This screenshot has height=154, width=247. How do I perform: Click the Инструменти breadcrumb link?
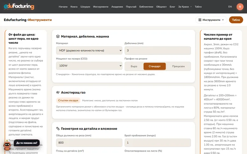[40, 20]
